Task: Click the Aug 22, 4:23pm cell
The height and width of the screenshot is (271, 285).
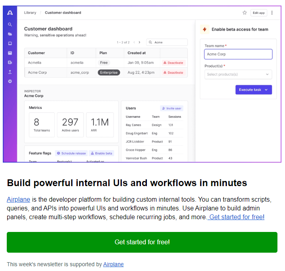Action: [141, 73]
